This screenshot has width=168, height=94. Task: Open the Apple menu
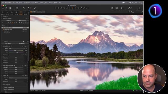click(3, 3)
